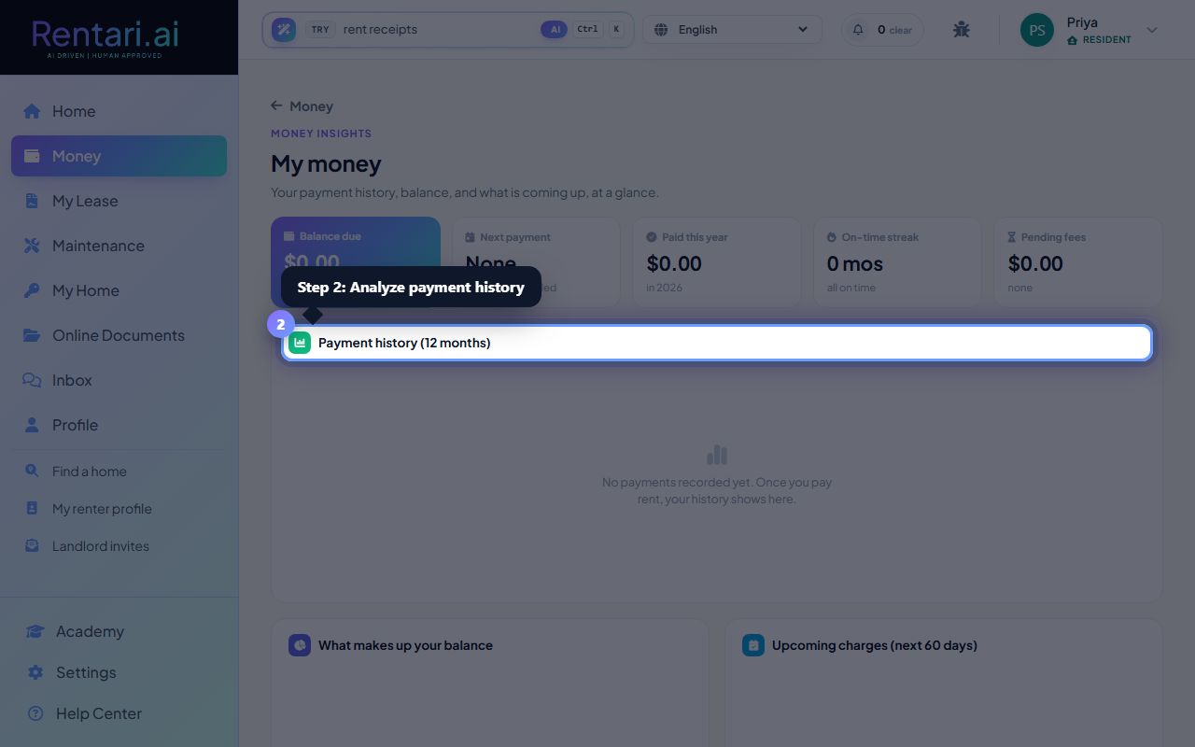
Task: Click the Landlord invites envelope icon
Action: click(32, 546)
